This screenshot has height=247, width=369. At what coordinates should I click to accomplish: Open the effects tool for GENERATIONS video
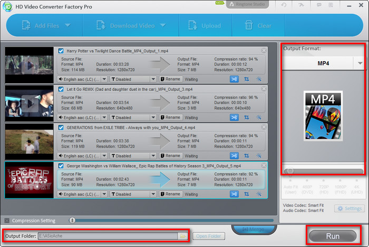(x=259, y=156)
